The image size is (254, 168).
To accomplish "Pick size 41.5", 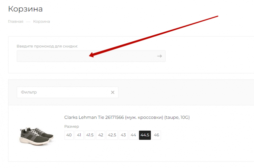I will point(90,135).
